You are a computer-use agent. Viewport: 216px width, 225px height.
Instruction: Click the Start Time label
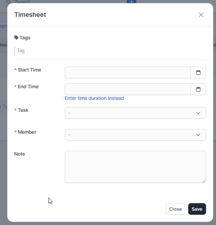[x=29, y=70]
